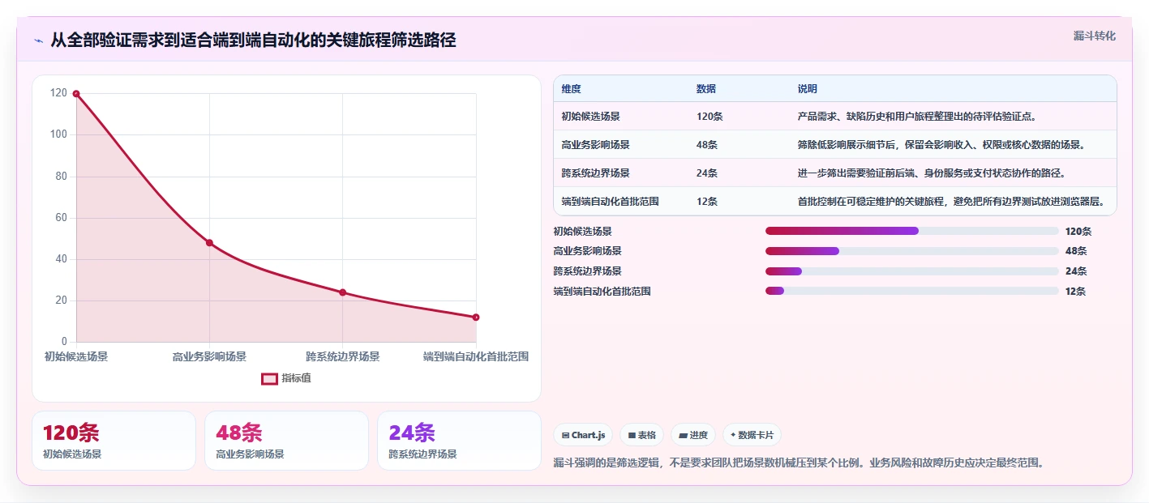The image size is (1149, 503).
Task: Click the lightning icon beside the title
Action: pyautogui.click(x=38, y=40)
